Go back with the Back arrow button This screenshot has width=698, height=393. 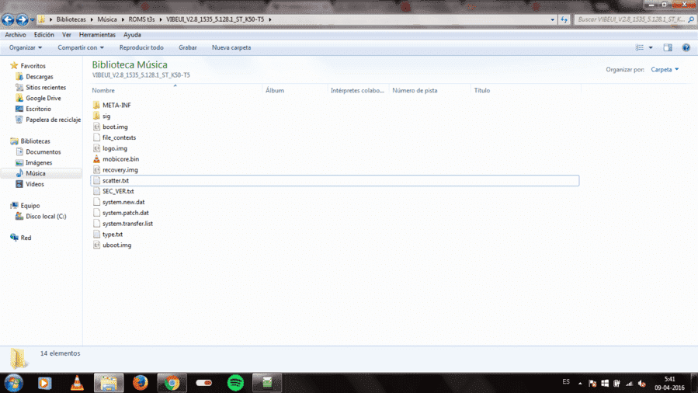(8, 19)
